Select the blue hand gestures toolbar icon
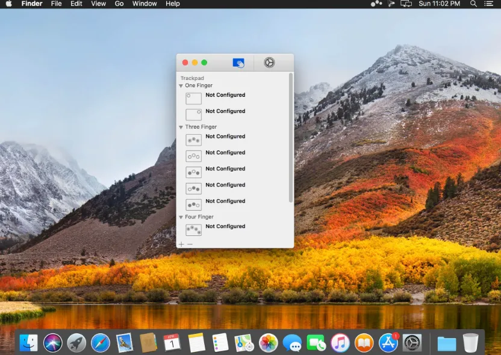Screen dimensions: 501x355 point(238,63)
